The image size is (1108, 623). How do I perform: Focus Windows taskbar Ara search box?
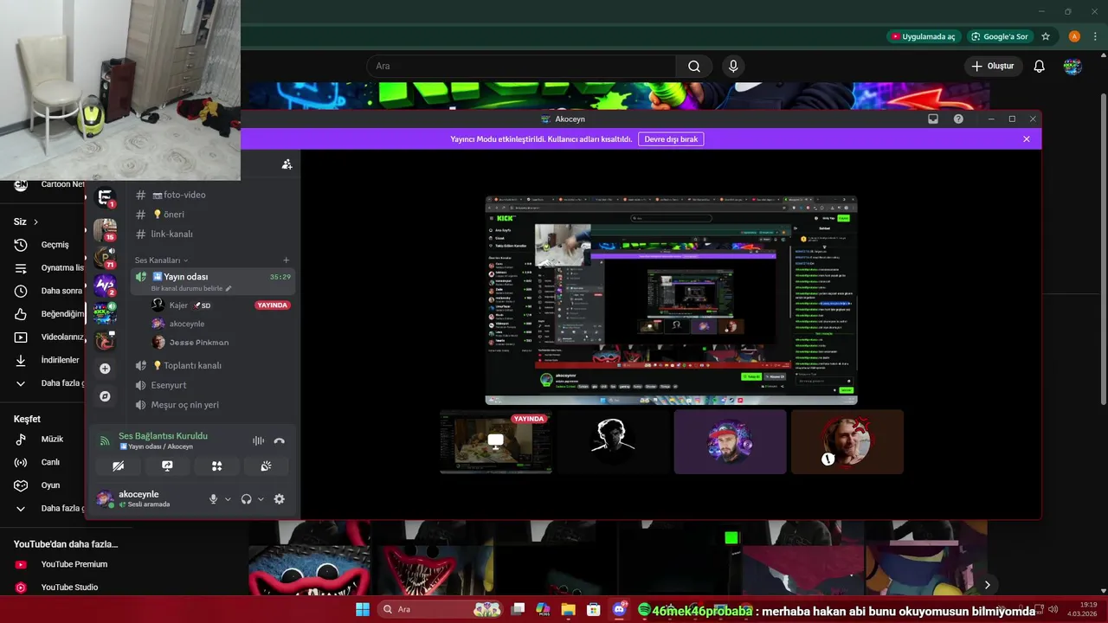point(441,609)
